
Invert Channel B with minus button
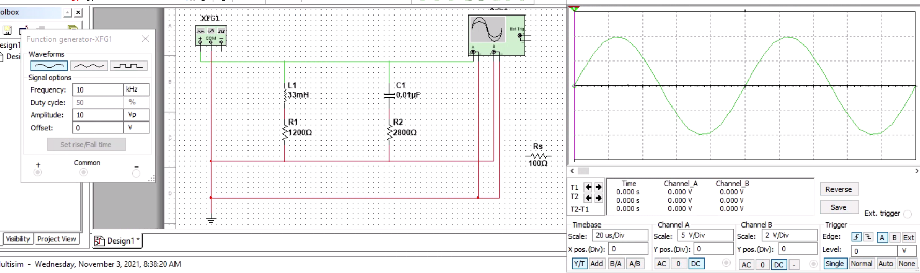point(794,265)
